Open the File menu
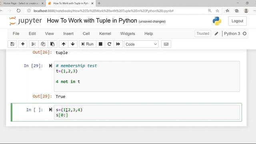The height and width of the screenshot is (144, 256). click(x=16, y=34)
